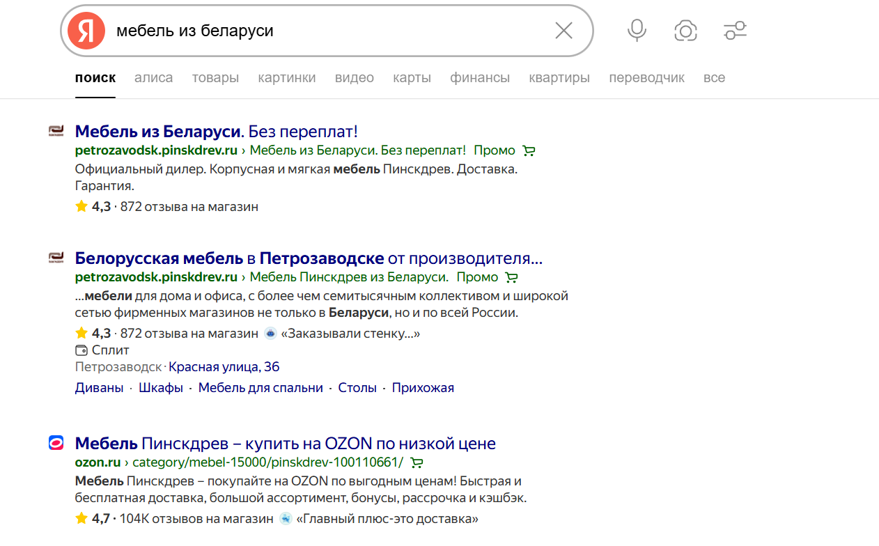Click the search input field text
This screenshot has height=546, width=879.
pyautogui.click(x=195, y=31)
